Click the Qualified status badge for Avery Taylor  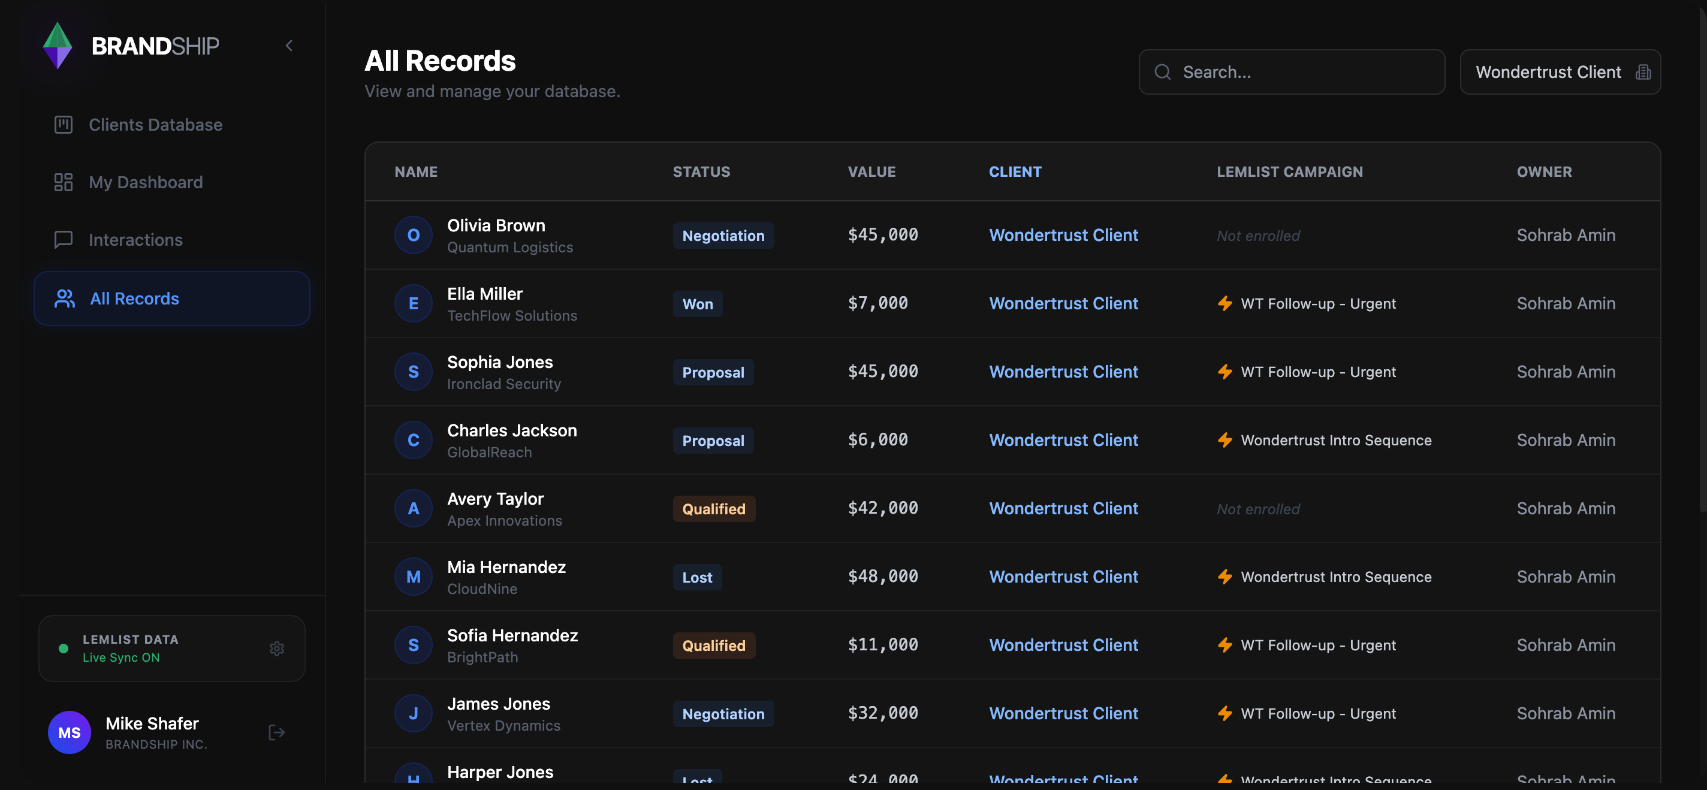(714, 509)
